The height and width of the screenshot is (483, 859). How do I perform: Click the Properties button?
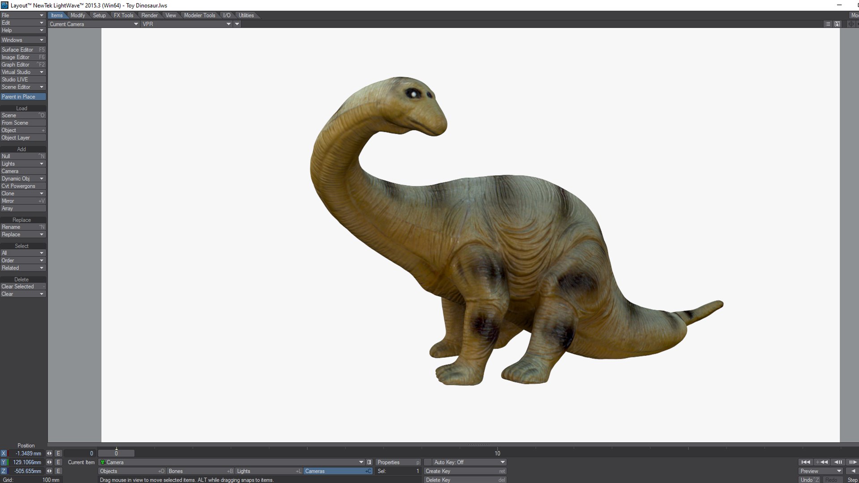click(x=398, y=462)
